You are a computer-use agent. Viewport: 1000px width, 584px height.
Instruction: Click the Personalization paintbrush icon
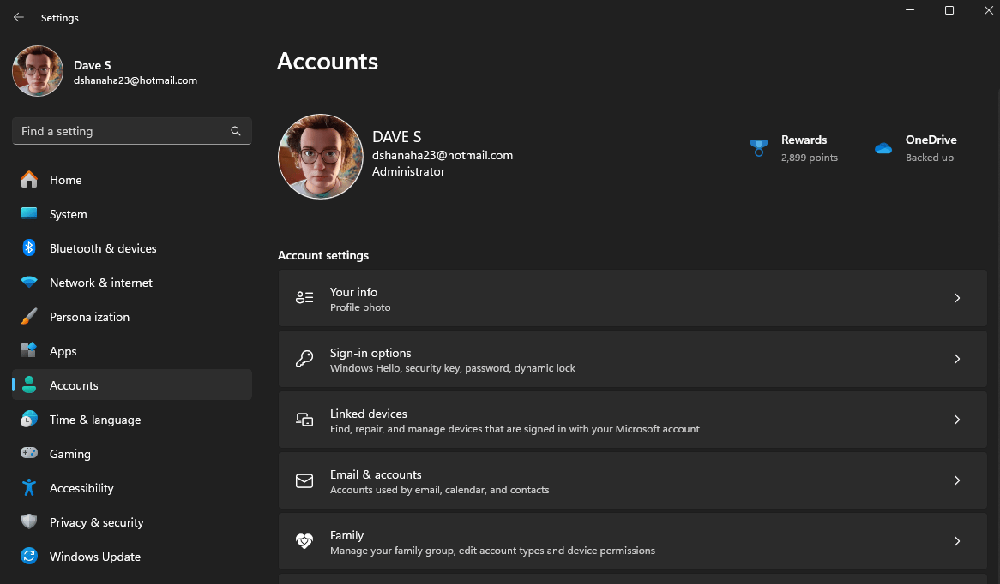(x=29, y=317)
